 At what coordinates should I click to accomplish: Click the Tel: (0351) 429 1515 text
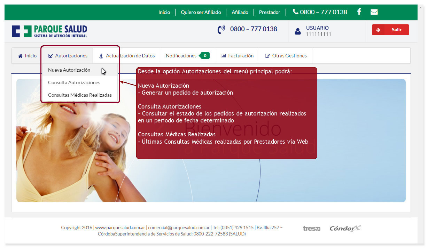(x=233, y=227)
